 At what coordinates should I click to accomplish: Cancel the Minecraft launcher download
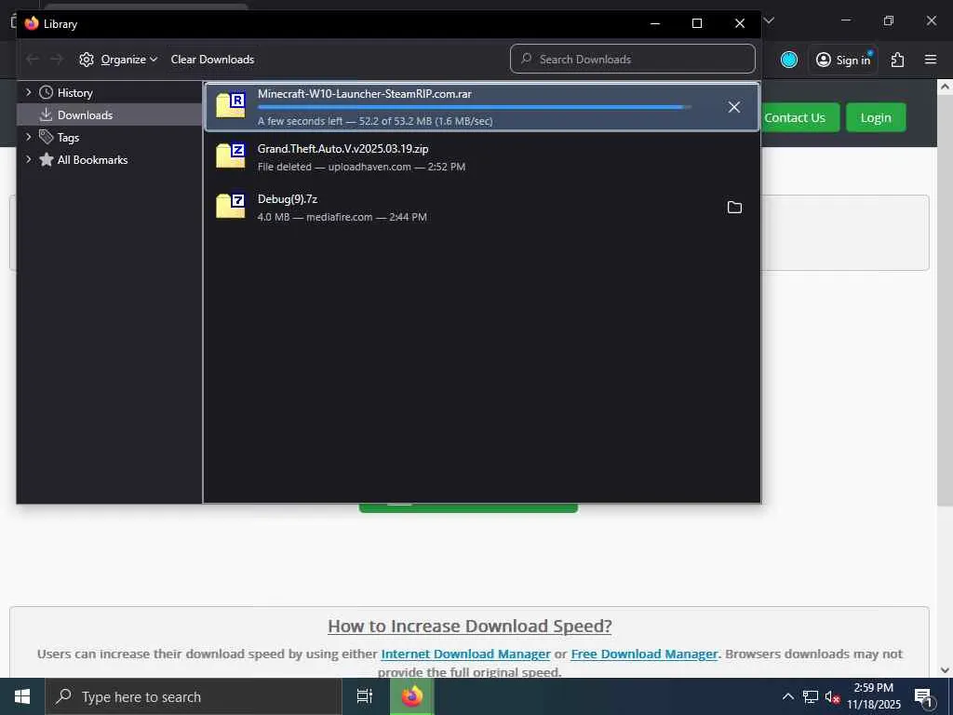tap(734, 107)
